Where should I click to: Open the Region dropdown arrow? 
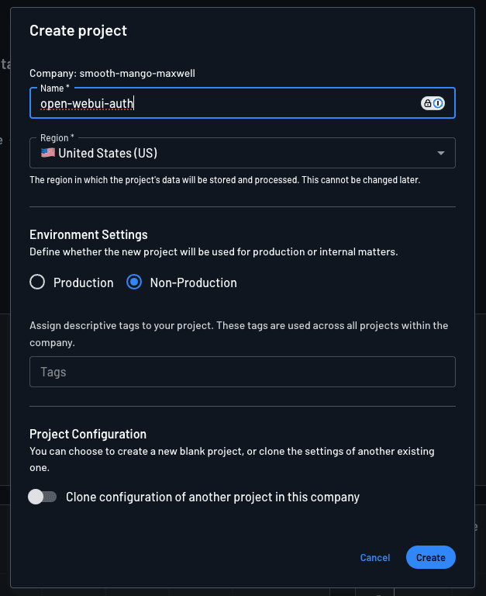click(x=441, y=153)
